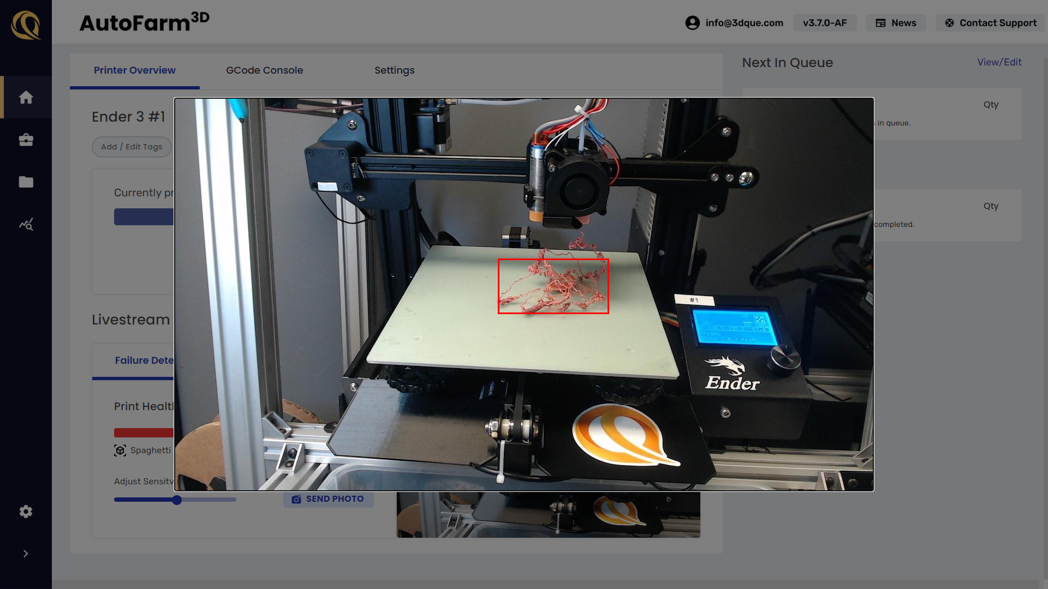Click the Add / Edit Tags button

132,147
